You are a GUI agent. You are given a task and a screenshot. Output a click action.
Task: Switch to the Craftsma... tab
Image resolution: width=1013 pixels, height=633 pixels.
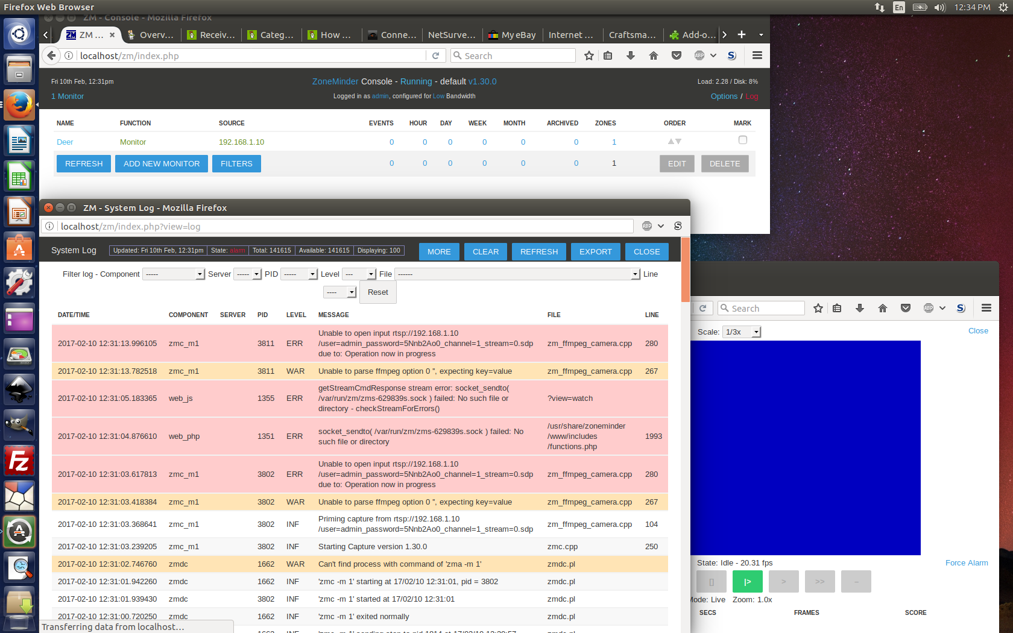tap(633, 35)
